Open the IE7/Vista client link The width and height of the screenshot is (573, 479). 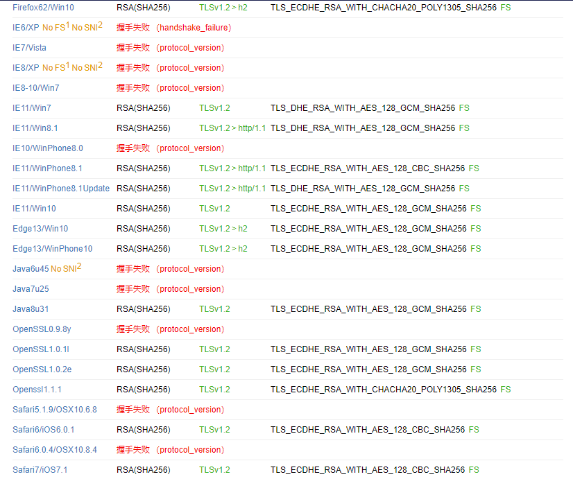tap(29, 47)
